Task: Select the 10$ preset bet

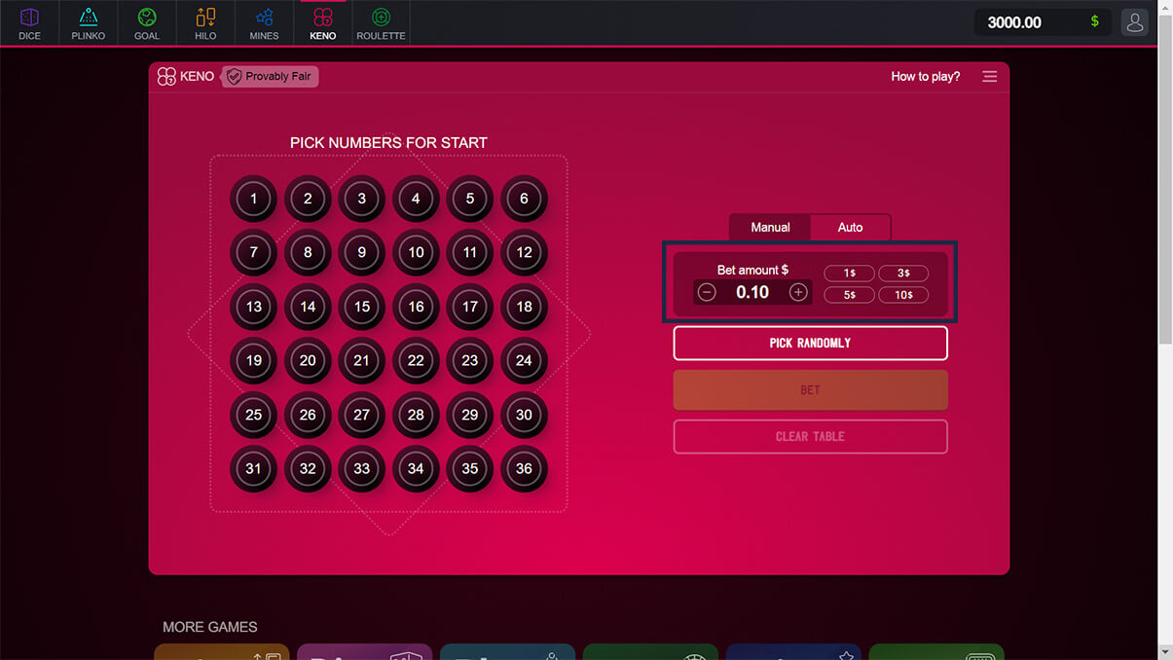Action: pos(903,295)
